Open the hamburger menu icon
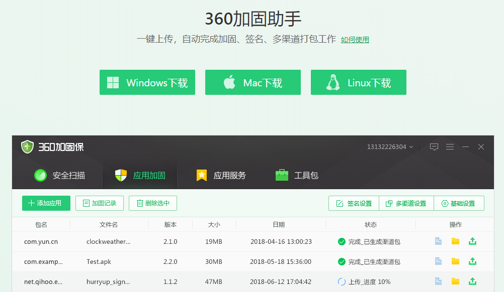The image size is (504, 292). click(450, 147)
